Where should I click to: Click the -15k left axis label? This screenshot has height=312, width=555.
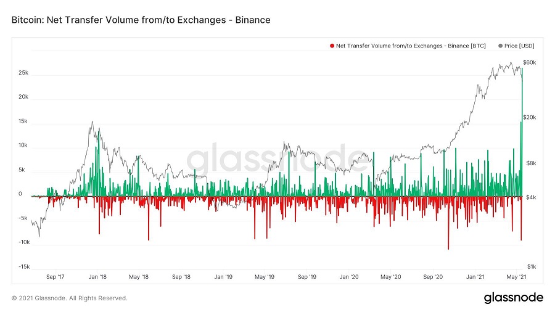click(x=23, y=266)
